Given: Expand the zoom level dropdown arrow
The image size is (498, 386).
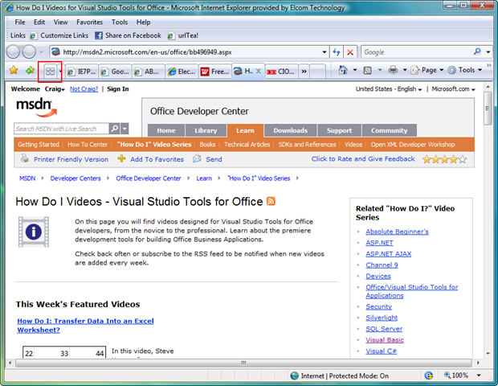Looking at the screenshot, I should [x=480, y=376].
